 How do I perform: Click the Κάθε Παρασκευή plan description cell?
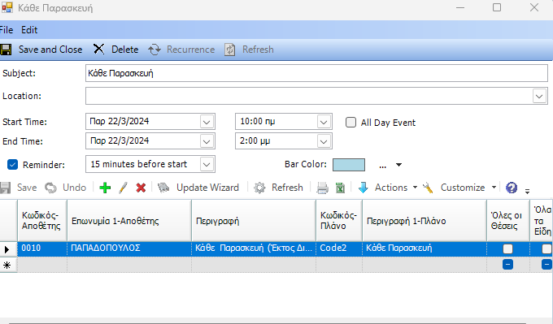pyautogui.click(x=425, y=249)
